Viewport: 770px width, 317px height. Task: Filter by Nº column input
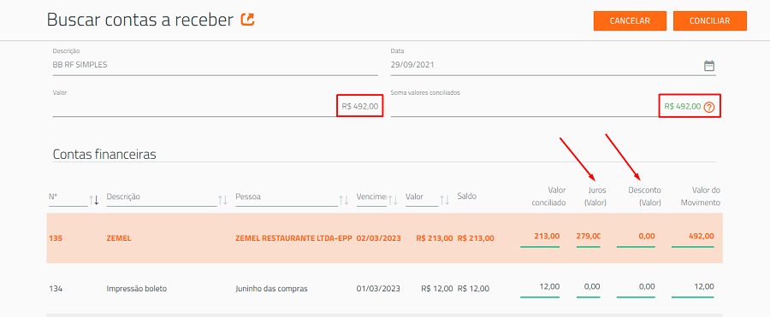[68, 197]
